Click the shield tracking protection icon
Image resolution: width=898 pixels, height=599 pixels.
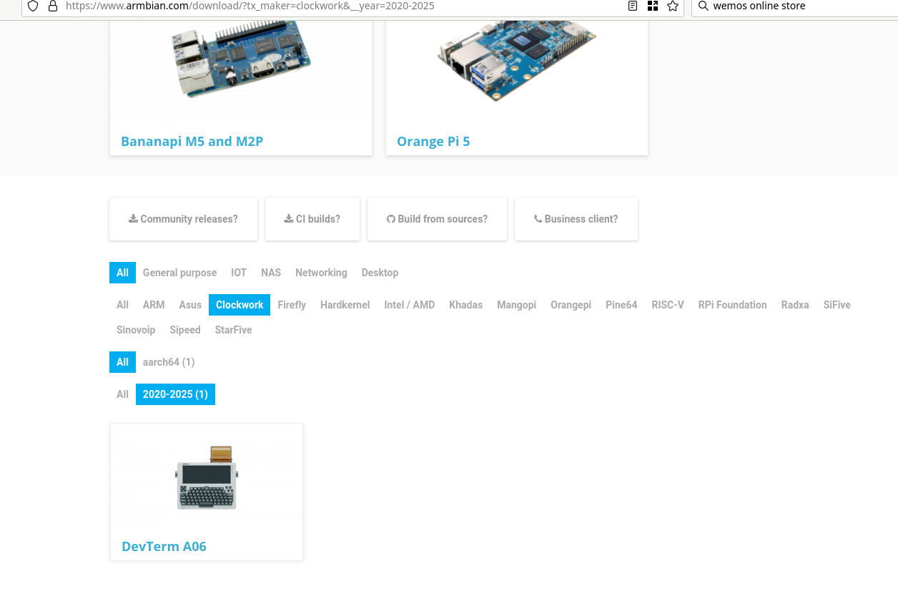point(33,6)
